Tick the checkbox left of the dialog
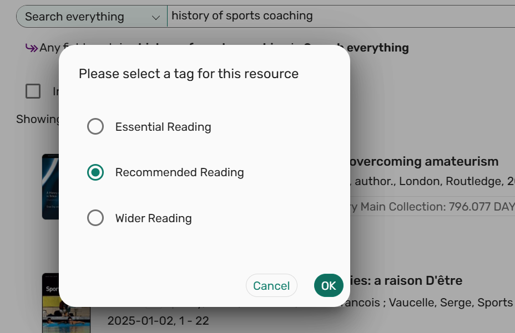Screen dimensions: 515x333 click(x=33, y=91)
